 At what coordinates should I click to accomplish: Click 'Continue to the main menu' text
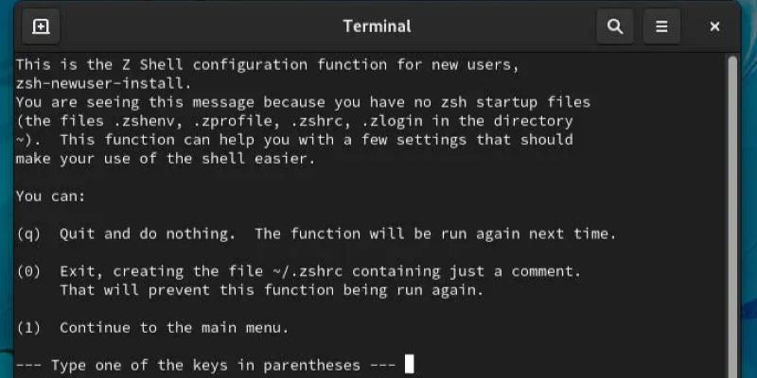174,328
